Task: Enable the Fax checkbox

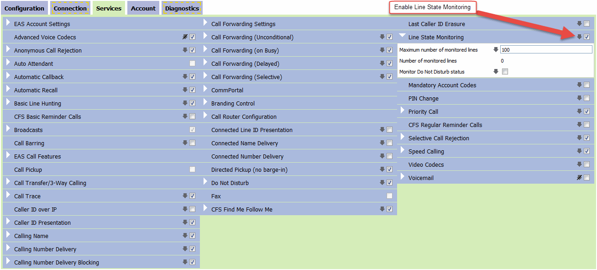Action: pyautogui.click(x=389, y=196)
